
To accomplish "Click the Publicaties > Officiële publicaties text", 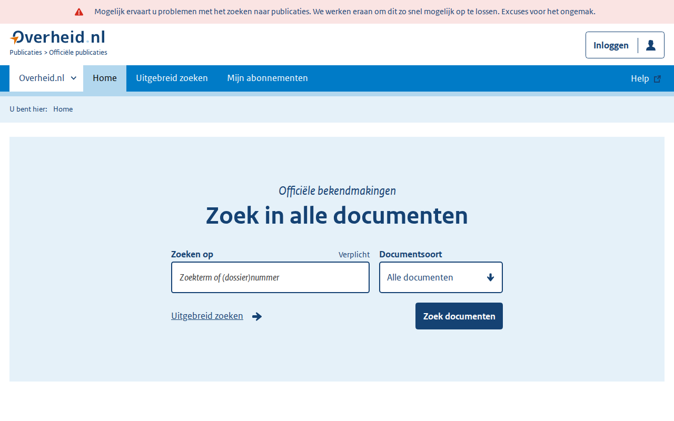I will click(58, 53).
